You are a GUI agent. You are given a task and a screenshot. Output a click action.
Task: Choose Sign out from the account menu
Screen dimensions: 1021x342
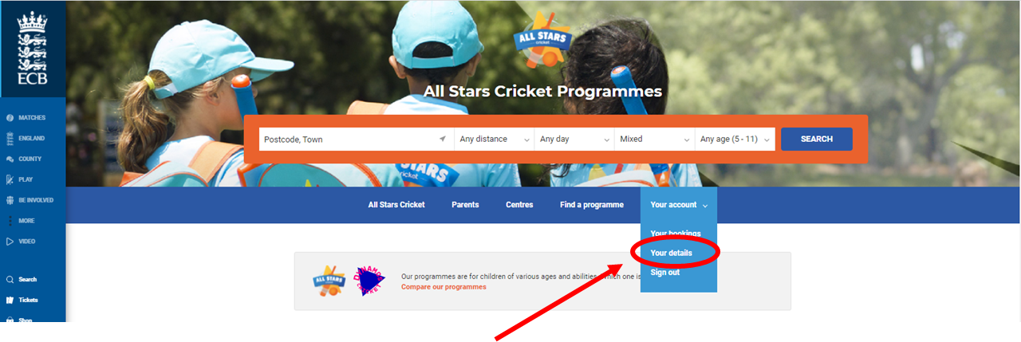(x=665, y=273)
